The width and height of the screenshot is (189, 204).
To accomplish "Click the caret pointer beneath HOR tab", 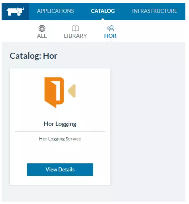I will pyautogui.click(x=110, y=41).
